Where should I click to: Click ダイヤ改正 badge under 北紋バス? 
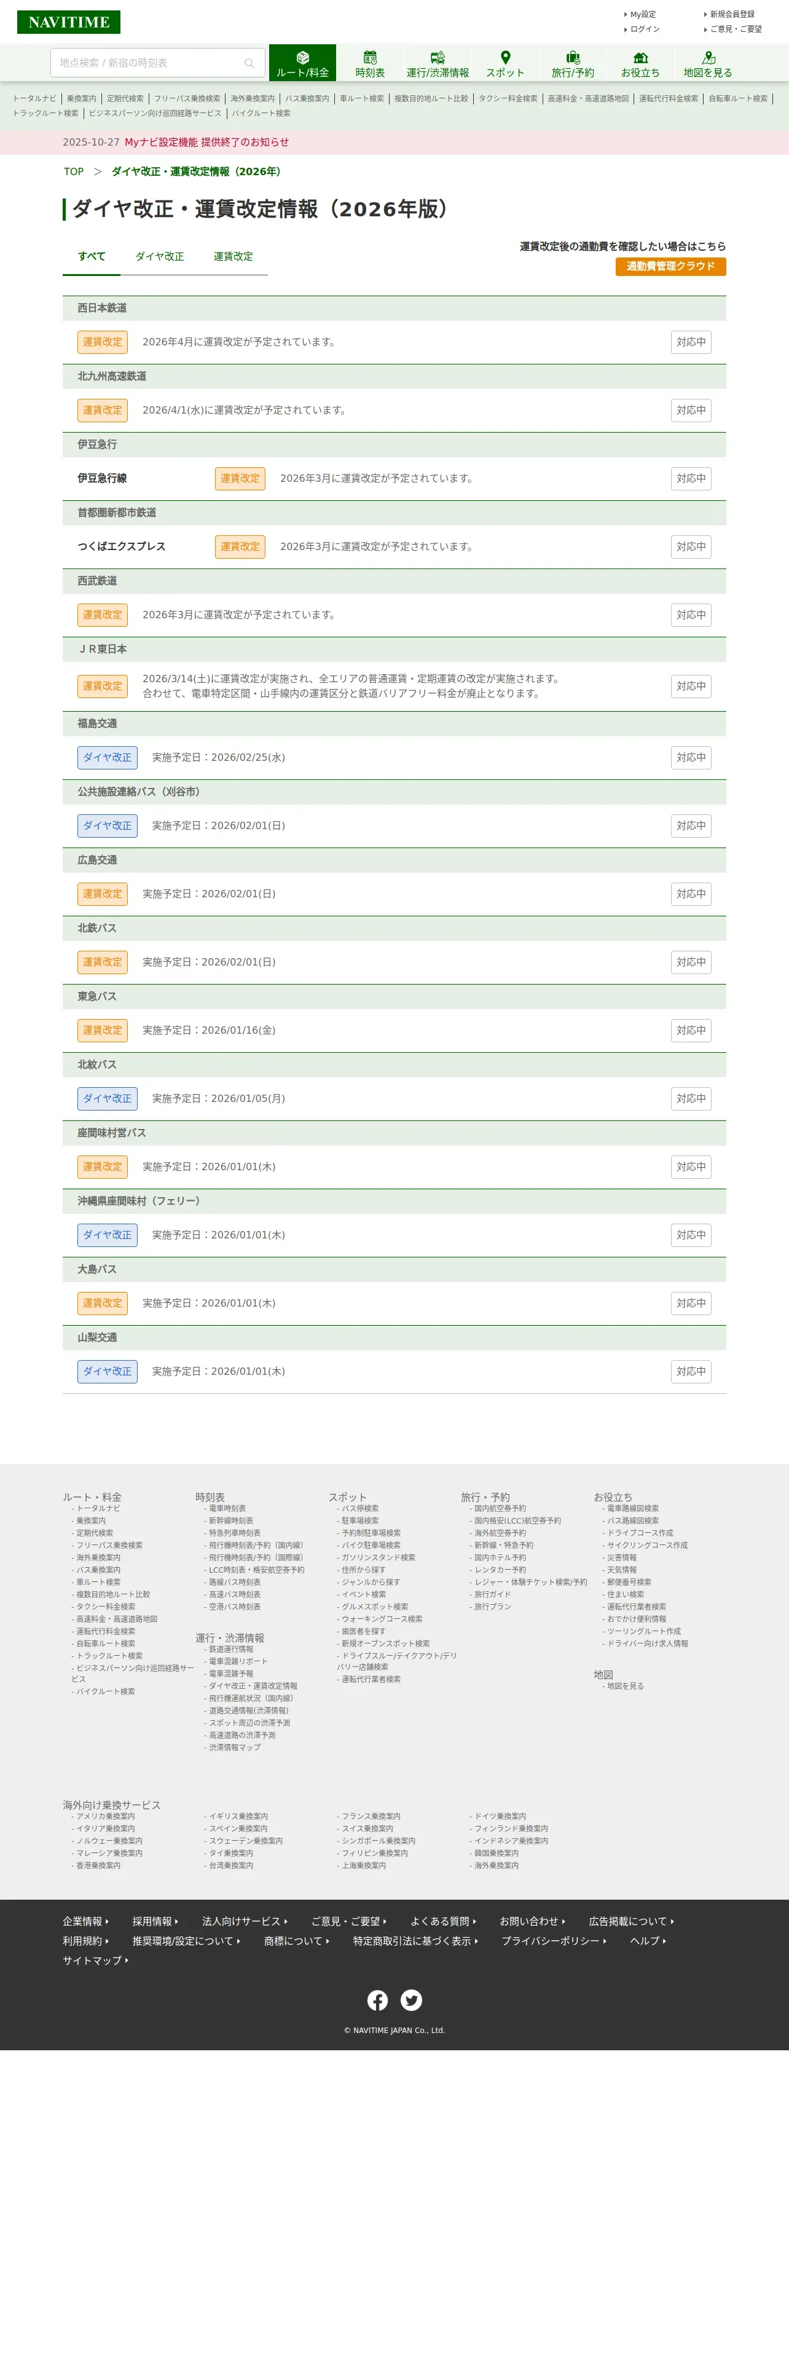click(x=107, y=1098)
